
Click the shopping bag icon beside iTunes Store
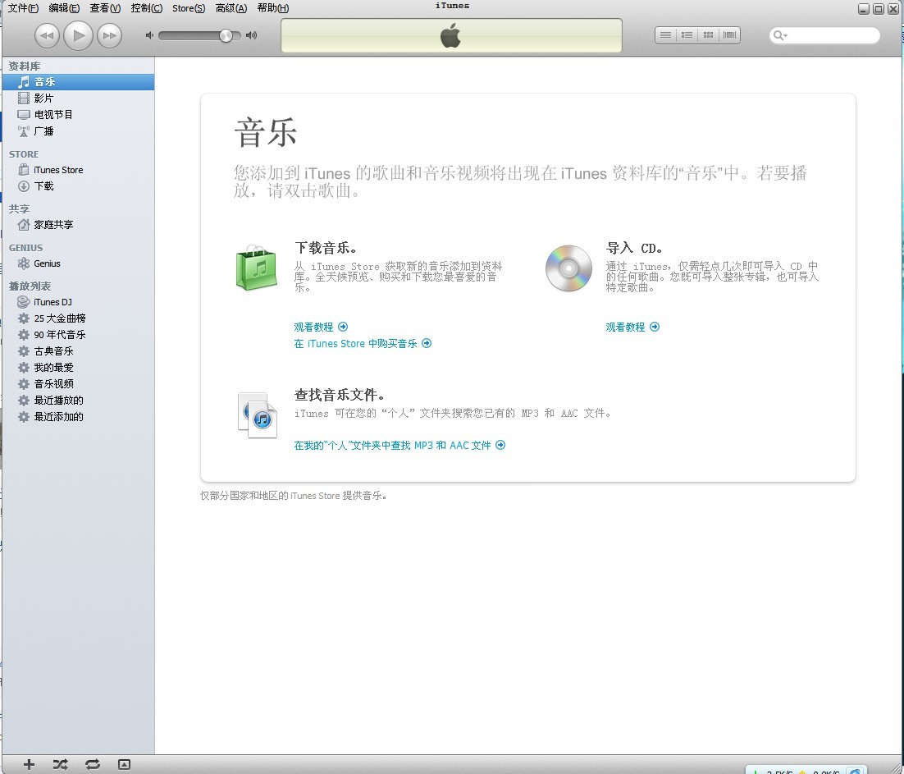coord(24,170)
